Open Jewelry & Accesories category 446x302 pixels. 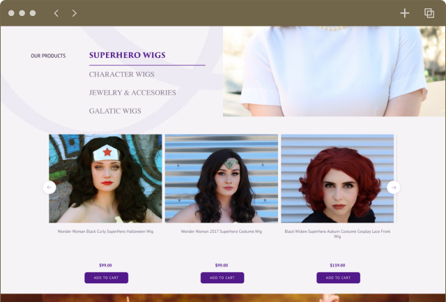132,93
